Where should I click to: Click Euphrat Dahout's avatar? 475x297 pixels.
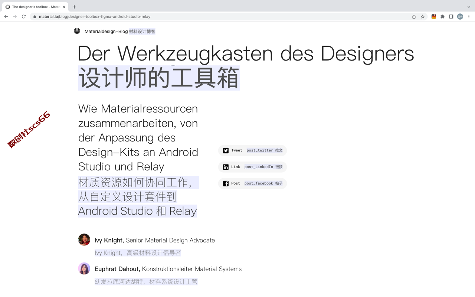pos(84,268)
